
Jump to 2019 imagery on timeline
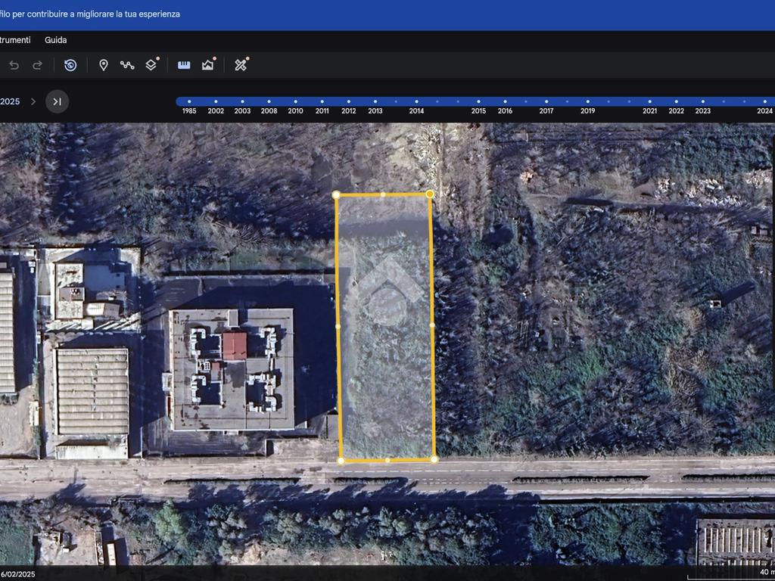coord(587,101)
